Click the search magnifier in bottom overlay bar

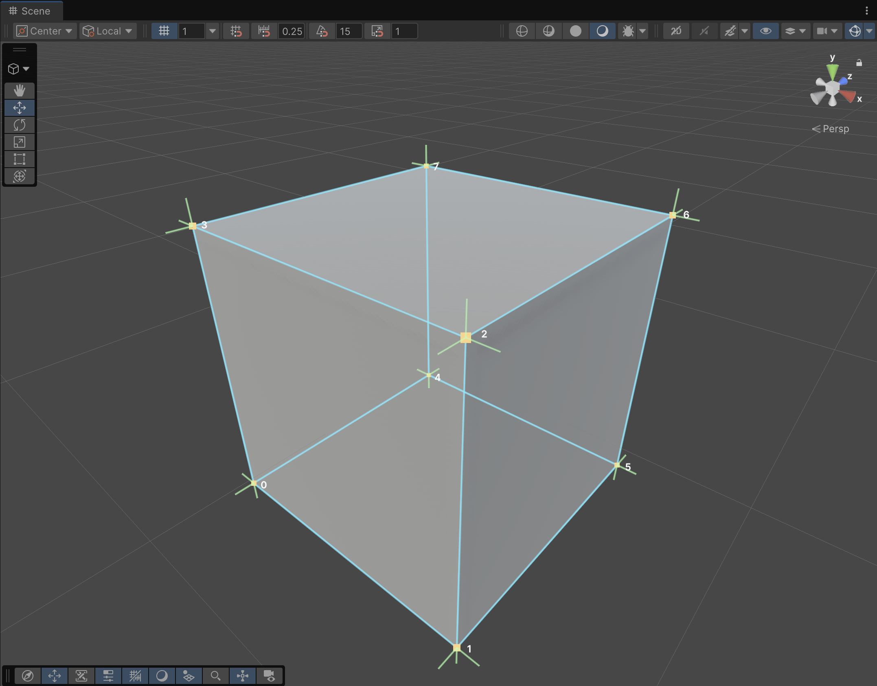[215, 676]
